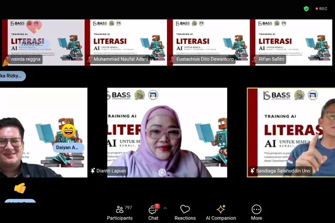This screenshot has width=335, height=223.
Task: Select Eustachius Dito Dewantoro's video tile
Action: click(208, 42)
